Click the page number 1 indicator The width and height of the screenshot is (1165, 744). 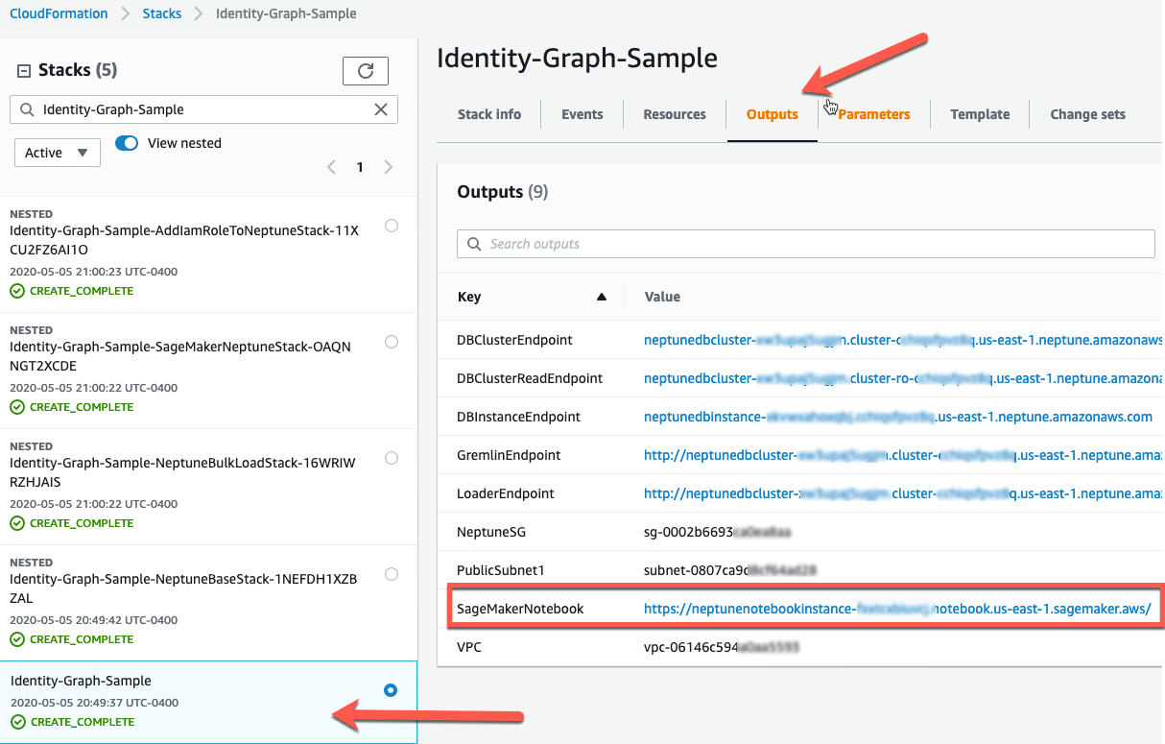click(360, 167)
